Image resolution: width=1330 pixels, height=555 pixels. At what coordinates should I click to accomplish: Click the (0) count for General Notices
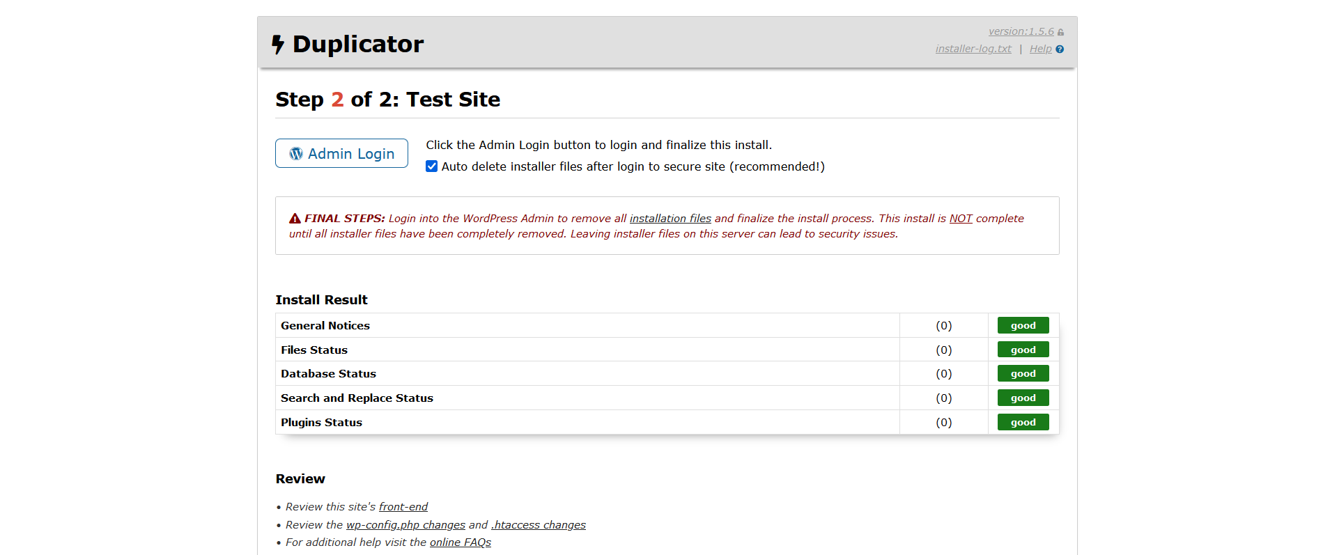[943, 326]
